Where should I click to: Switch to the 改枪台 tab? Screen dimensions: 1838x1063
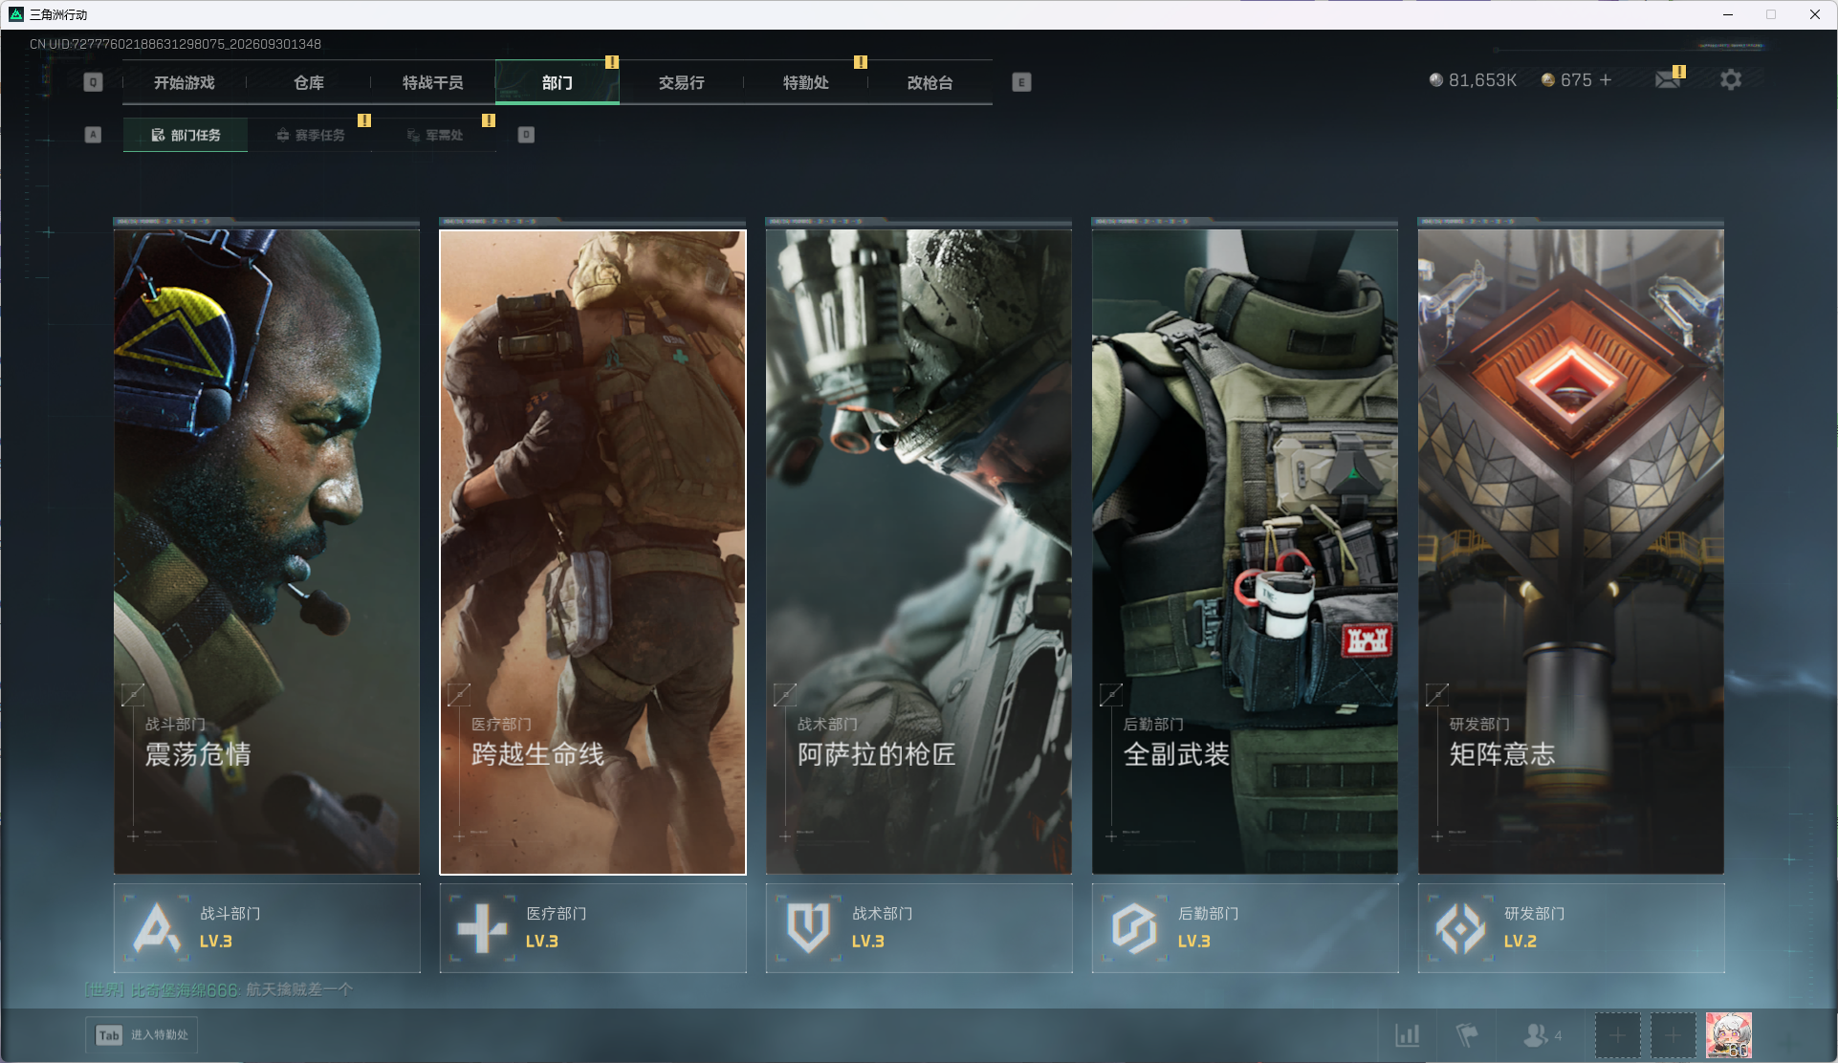click(x=930, y=83)
